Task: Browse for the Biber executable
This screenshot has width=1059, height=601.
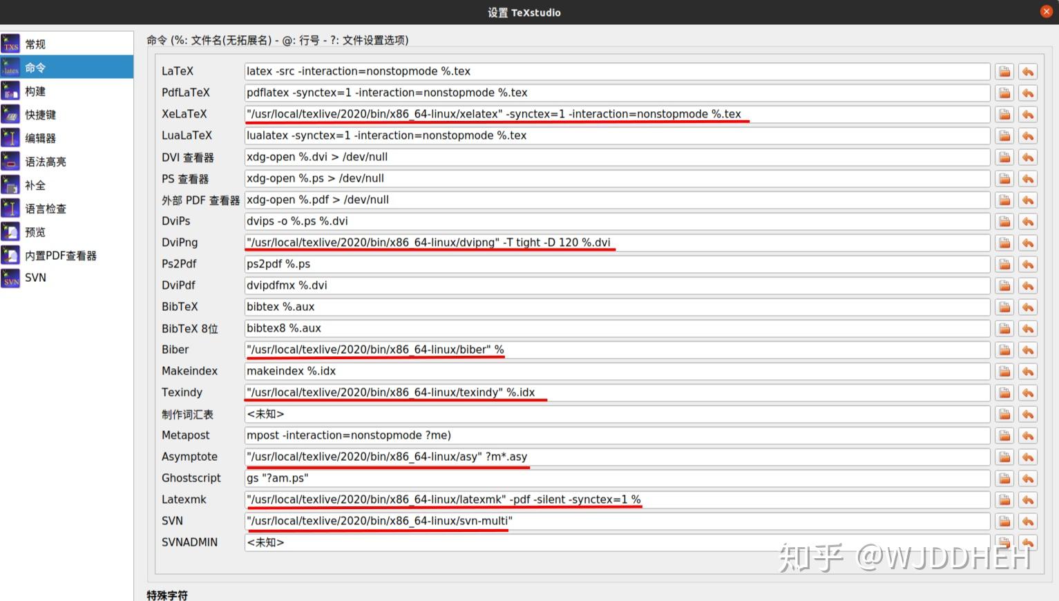Action: pos(1004,350)
